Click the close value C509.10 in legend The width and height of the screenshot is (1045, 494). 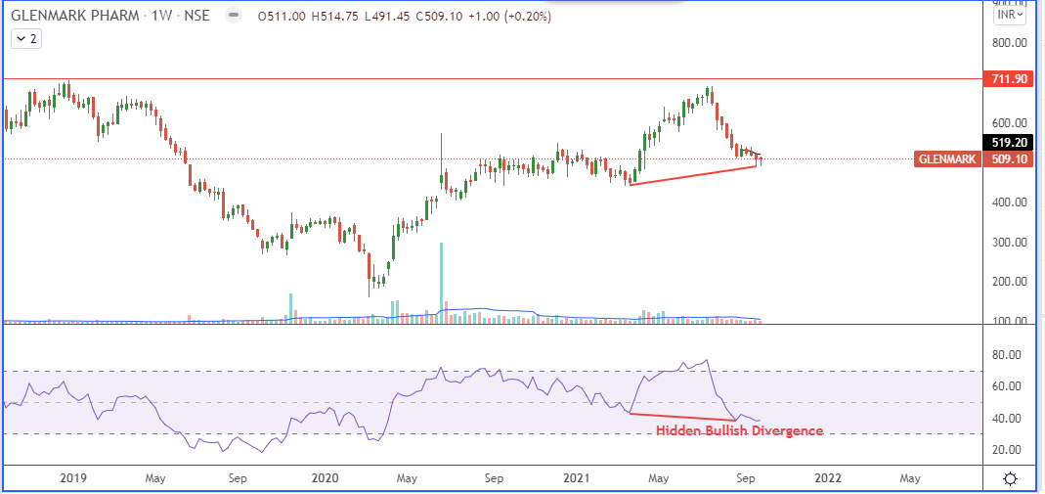[438, 18]
